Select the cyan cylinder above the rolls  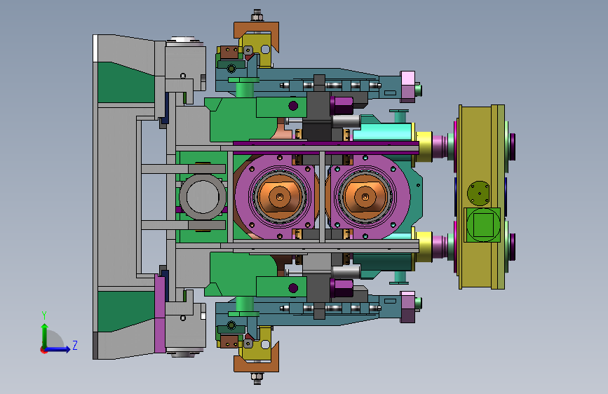(x=382, y=132)
